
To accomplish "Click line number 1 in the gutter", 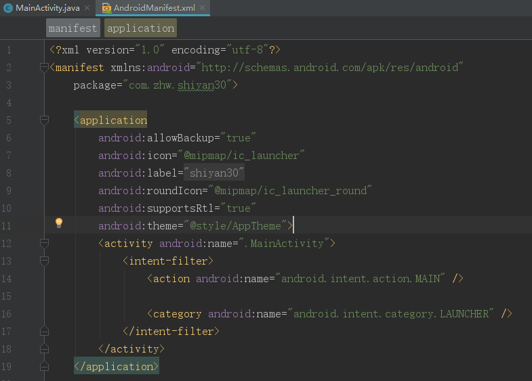I will [x=9, y=50].
